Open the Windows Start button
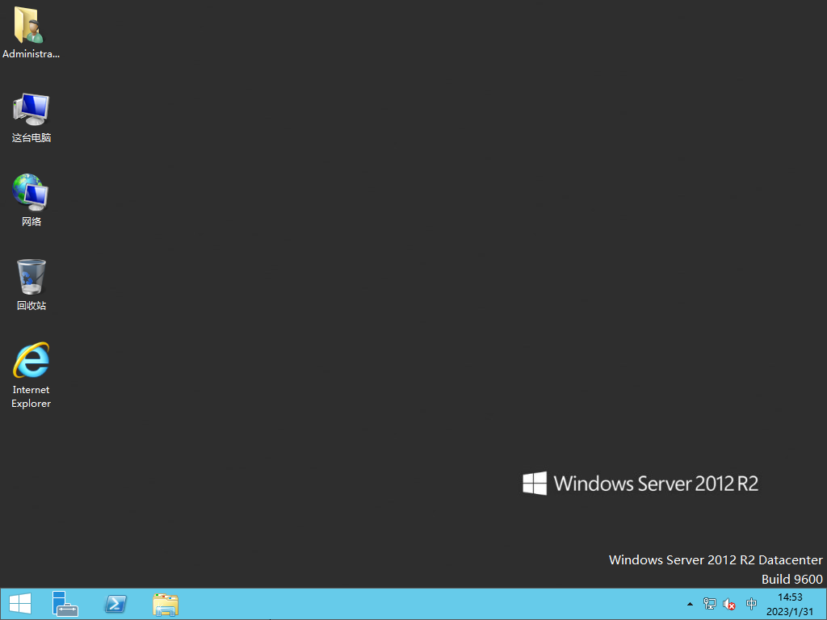The height and width of the screenshot is (620, 827). 19,604
